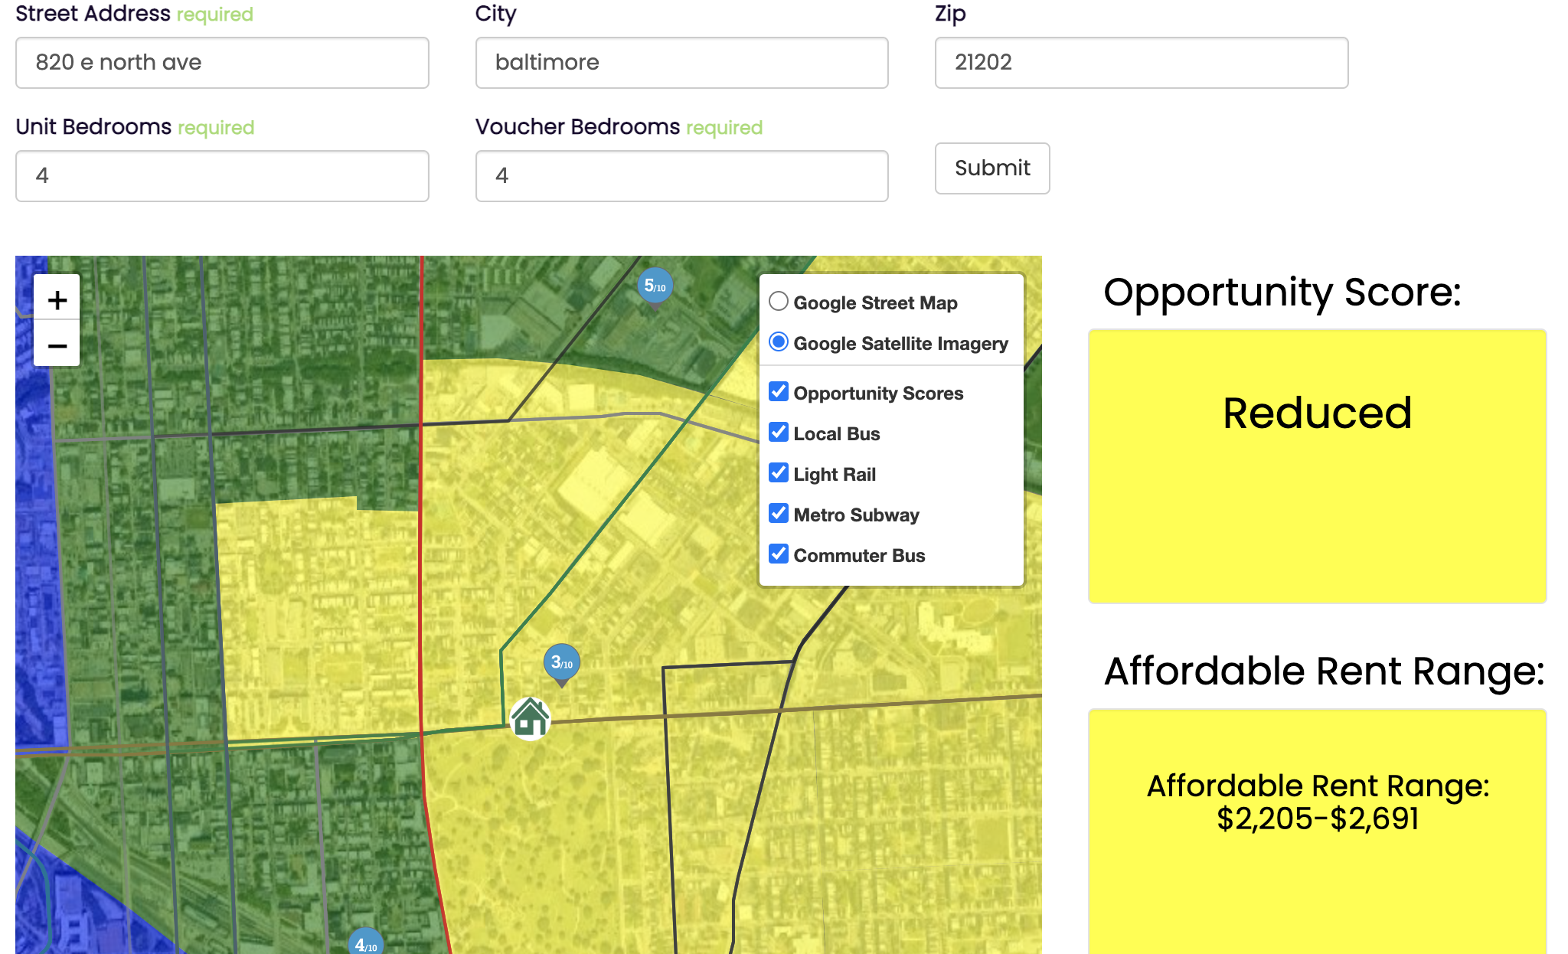The height and width of the screenshot is (954, 1568).
Task: Edit the Unit Bedrooms field
Action: pyautogui.click(x=222, y=176)
